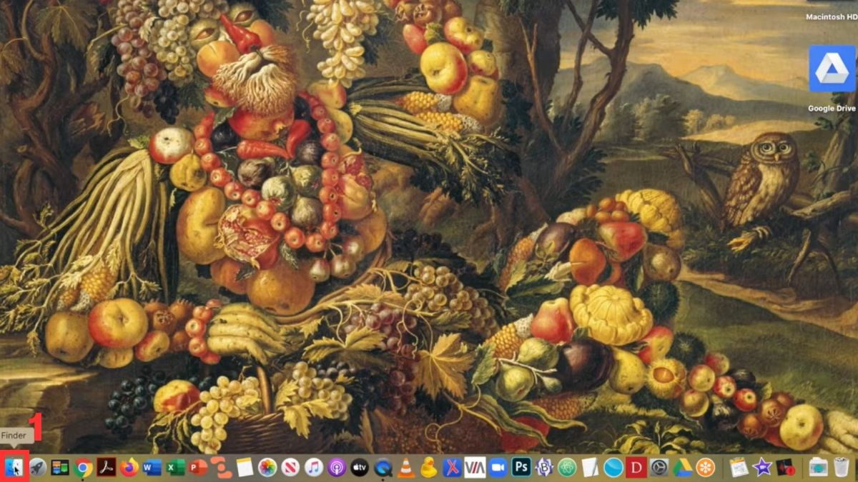Screen dimensions: 858x482
Task: Open the Trash in the Dock
Action: click(x=842, y=468)
